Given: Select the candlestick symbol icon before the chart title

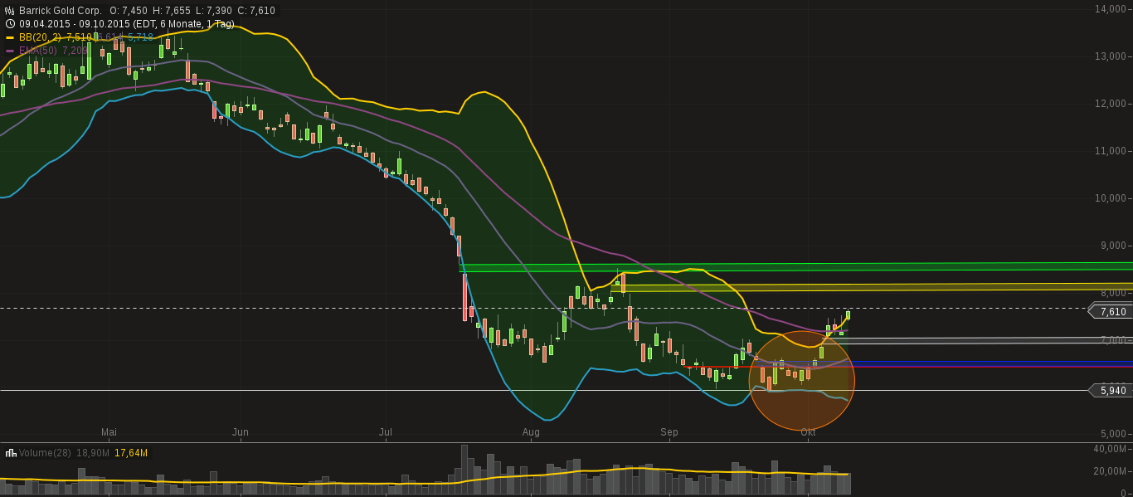Looking at the screenshot, I should click(x=9, y=9).
